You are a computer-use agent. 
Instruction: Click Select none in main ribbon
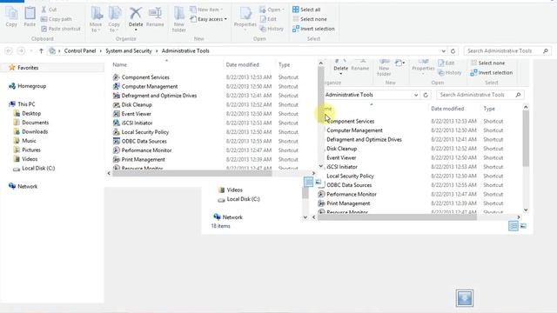coord(310,19)
